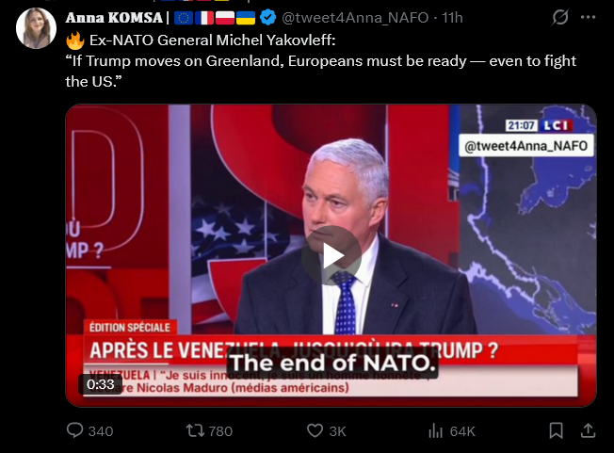
Task: Open the three-dot More options menu
Action: coord(590,18)
